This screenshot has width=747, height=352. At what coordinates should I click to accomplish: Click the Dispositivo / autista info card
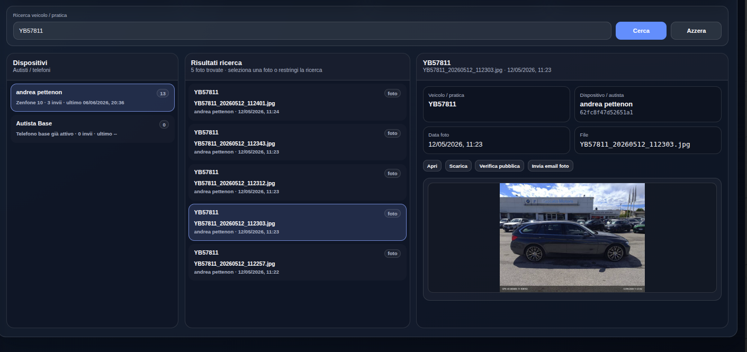(x=648, y=104)
